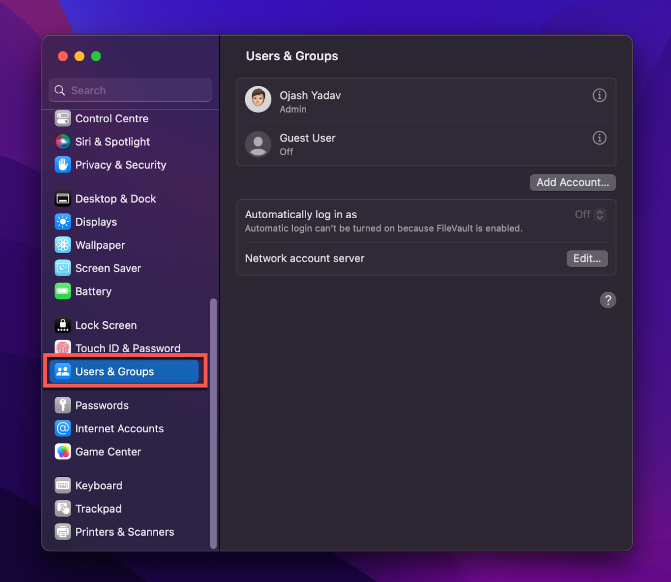Click the Control Centre sidebar icon
Screen dimensions: 671x582
62,118
